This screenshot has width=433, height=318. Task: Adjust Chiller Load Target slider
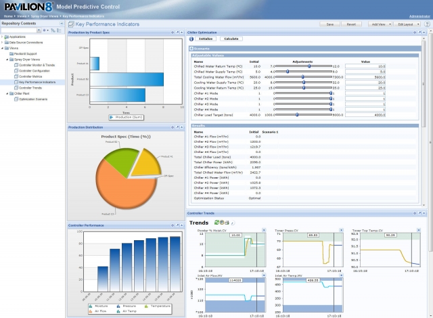[x=297, y=114]
